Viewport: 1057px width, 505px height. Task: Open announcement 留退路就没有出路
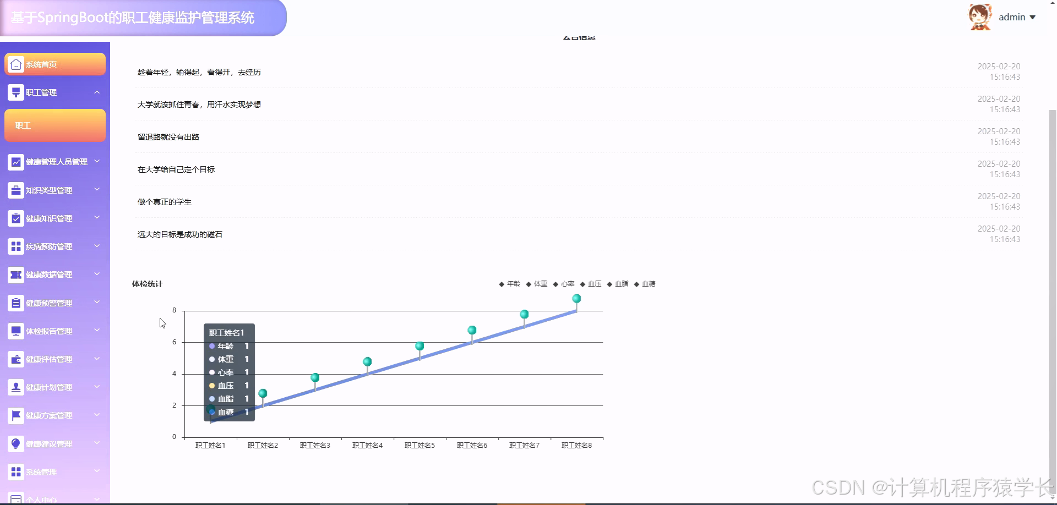(x=168, y=137)
